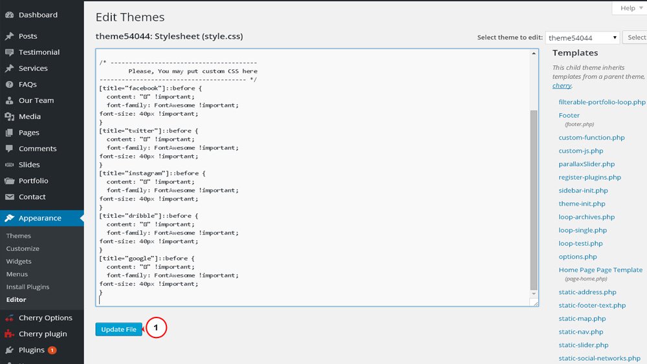The height and width of the screenshot is (364, 647).
Task: Click the Plugins plug icon
Action: pyautogui.click(x=9, y=350)
